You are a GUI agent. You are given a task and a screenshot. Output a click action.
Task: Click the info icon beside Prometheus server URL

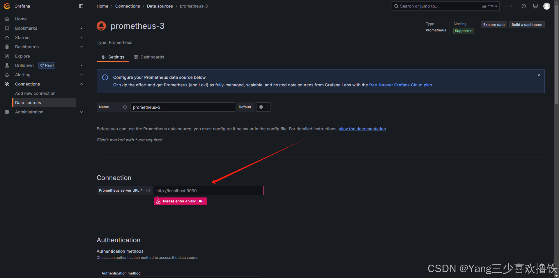pos(148,190)
